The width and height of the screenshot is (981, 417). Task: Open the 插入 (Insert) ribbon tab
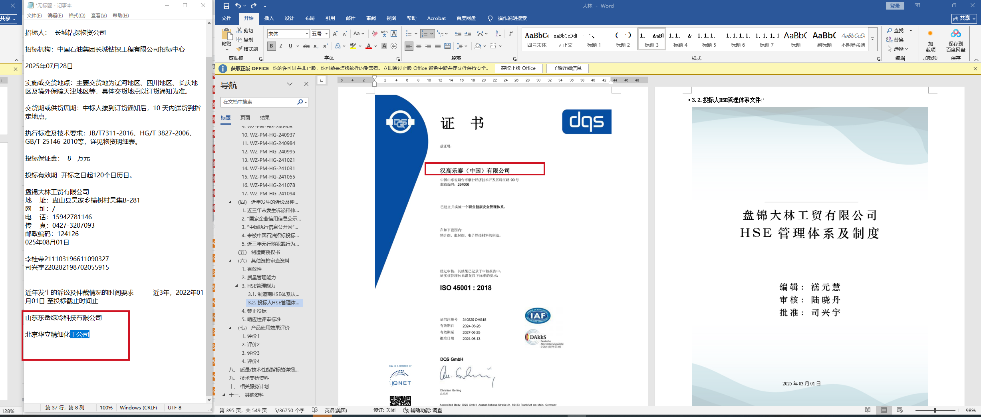tap(269, 18)
